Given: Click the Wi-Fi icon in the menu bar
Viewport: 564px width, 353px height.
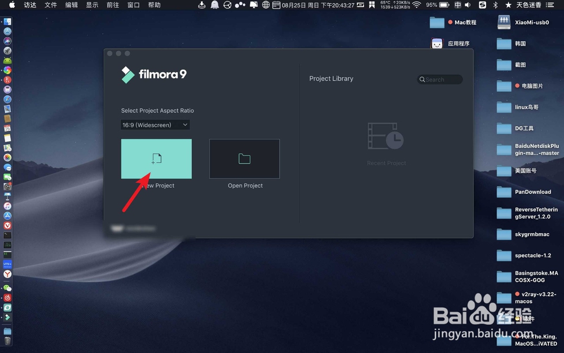Looking at the screenshot, I should coord(417,5).
